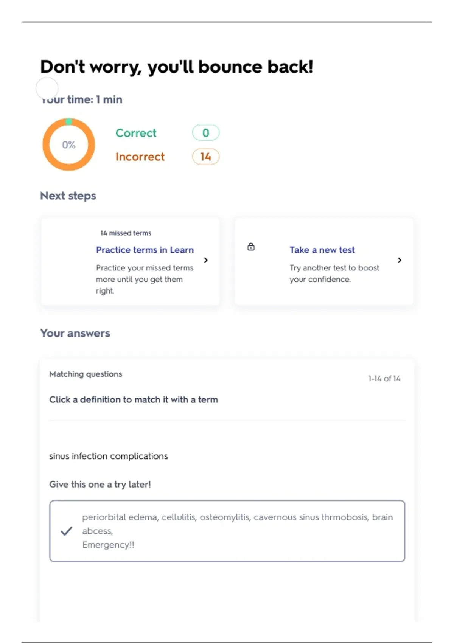Open the Practice terms in Learn link
The image size is (454, 643).
click(145, 250)
